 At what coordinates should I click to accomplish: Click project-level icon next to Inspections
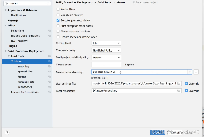point(49,31)
